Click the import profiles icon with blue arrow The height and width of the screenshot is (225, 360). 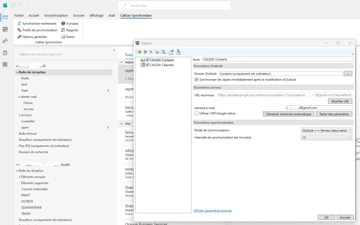178,52
